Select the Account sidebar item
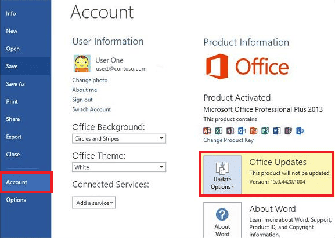This screenshot has height=238, width=335. [x=26, y=182]
